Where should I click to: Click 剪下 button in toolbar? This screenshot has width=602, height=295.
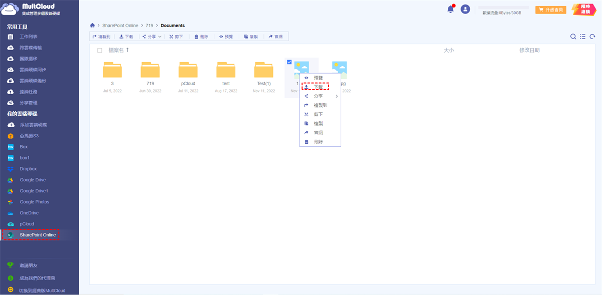point(176,37)
